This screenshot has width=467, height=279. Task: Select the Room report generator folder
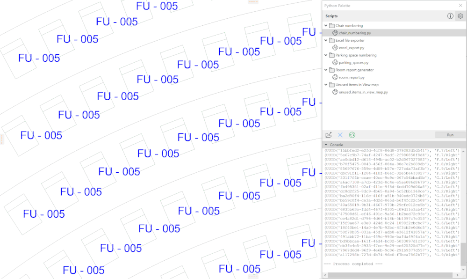click(333, 70)
